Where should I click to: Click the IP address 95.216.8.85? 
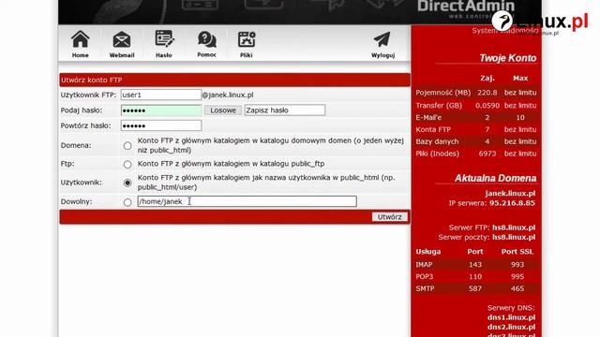tap(512, 203)
